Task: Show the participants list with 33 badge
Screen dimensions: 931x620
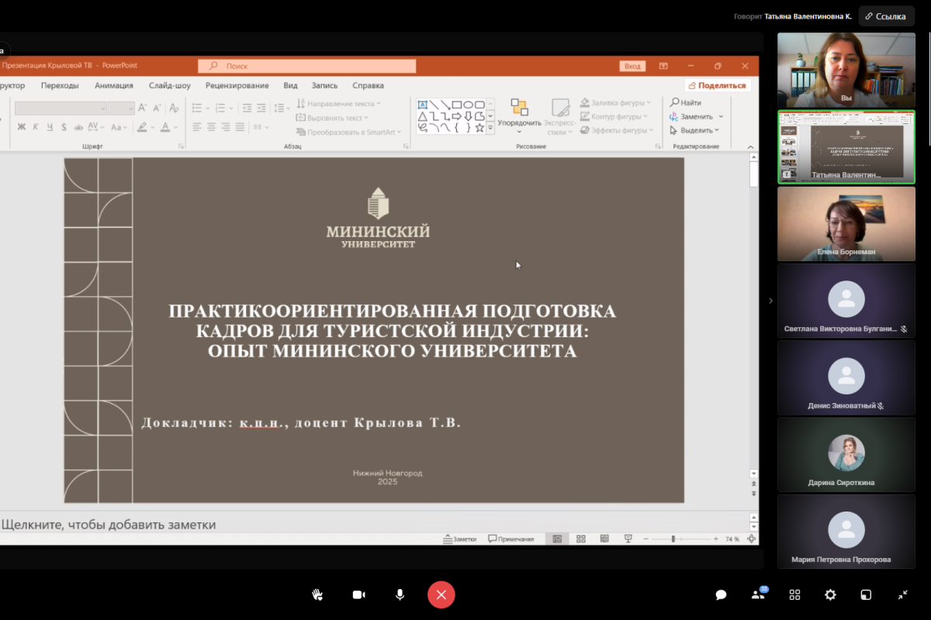Action: pos(758,594)
